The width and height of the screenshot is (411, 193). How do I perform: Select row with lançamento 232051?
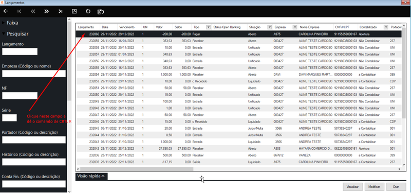pyautogui.click(x=238, y=87)
